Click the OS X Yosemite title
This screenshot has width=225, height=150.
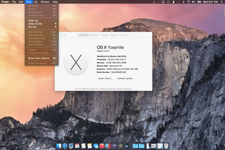coord(110,48)
